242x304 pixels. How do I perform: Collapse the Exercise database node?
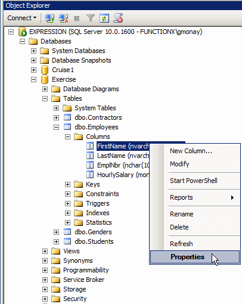click(33, 79)
